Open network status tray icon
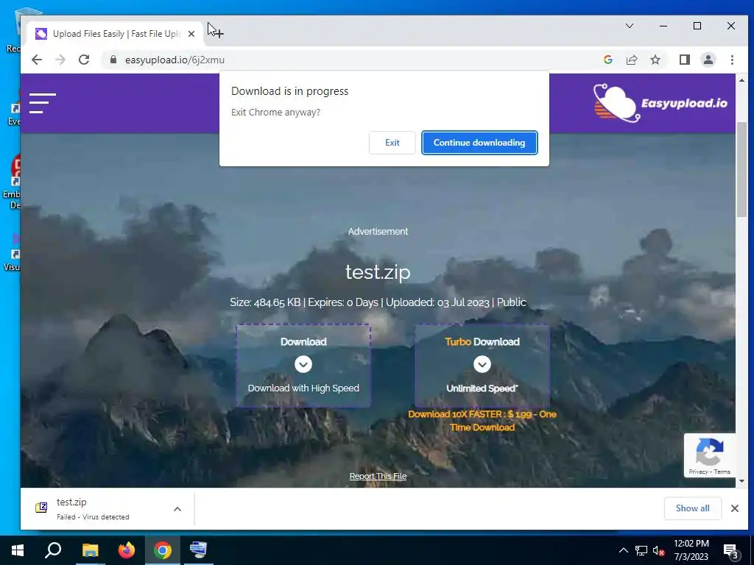The height and width of the screenshot is (565, 754). coord(641,550)
